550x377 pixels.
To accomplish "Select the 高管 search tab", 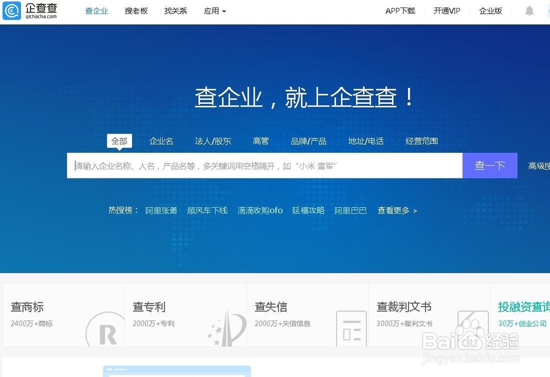I will point(261,141).
